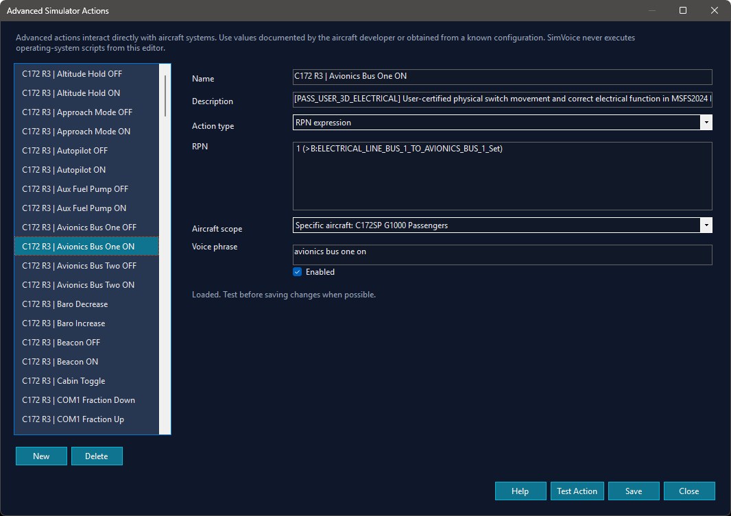Select C172 R3 | Aux Fuel Pump ON

tap(86, 208)
